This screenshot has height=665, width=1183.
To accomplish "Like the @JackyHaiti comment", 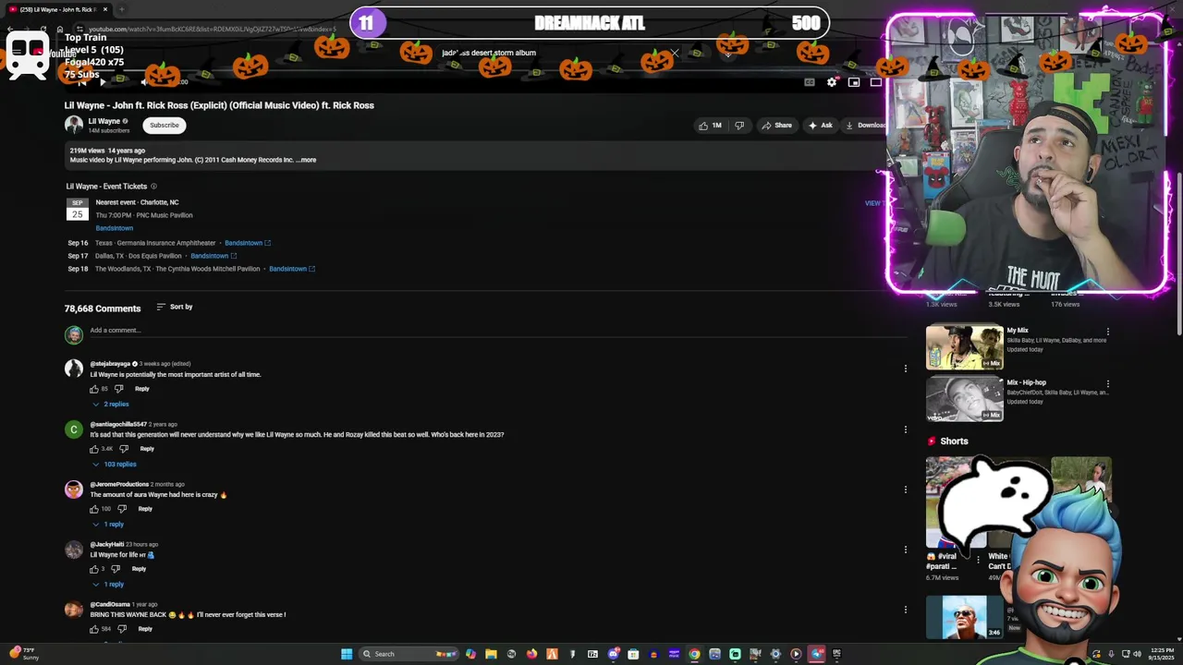I will (x=93, y=569).
